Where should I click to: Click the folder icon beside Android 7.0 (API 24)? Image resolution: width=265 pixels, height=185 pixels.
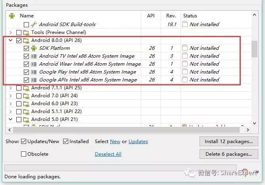pos(26,96)
